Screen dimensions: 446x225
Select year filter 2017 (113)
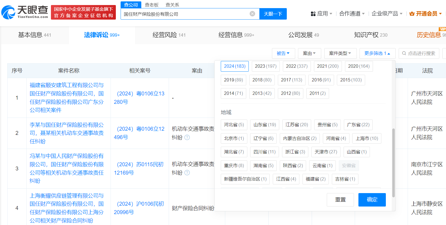(x=292, y=80)
